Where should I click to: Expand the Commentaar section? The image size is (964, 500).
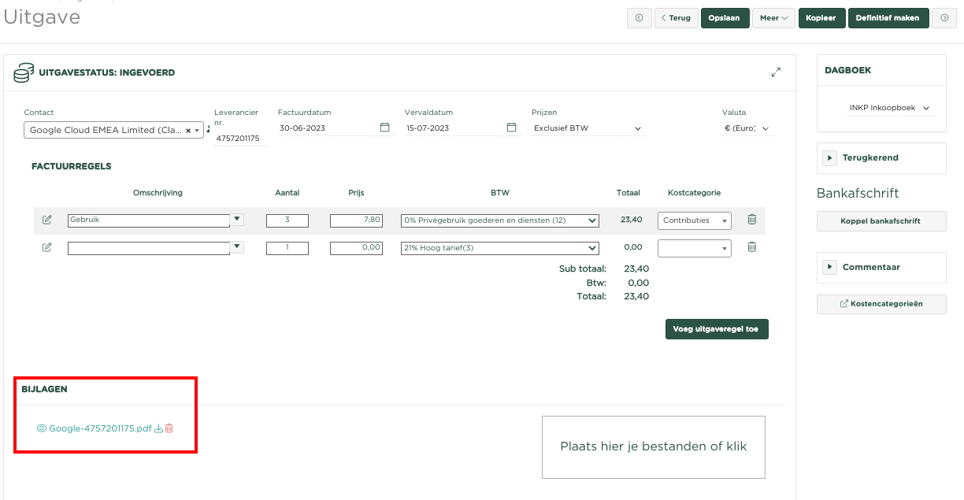[x=829, y=268]
